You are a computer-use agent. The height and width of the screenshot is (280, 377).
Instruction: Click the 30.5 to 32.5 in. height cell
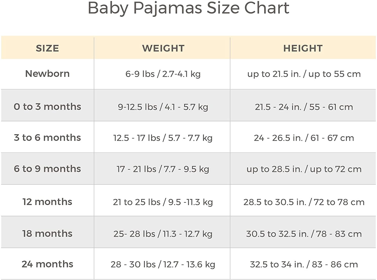click(304, 234)
